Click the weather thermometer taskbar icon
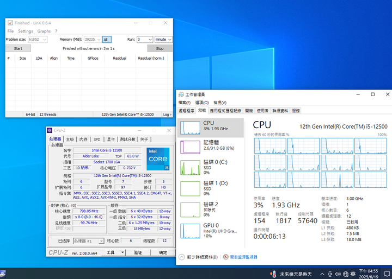The height and width of the screenshot is (279, 392). [x=273, y=274]
